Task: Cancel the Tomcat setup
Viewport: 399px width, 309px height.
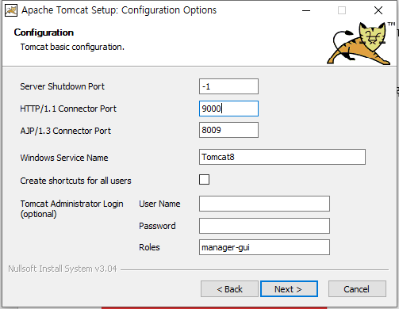Action: click(x=357, y=289)
